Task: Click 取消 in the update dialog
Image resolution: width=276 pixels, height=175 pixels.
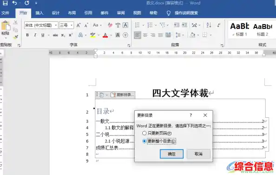Action: pyautogui.click(x=198, y=154)
